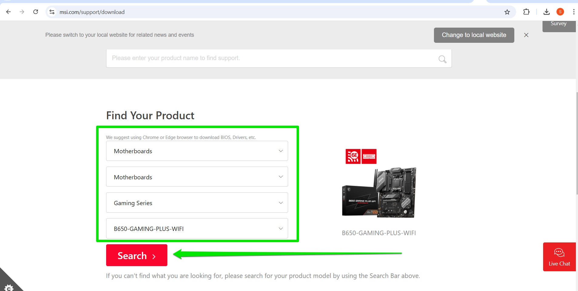Go forward in browser history
The image size is (578, 291).
22,12
